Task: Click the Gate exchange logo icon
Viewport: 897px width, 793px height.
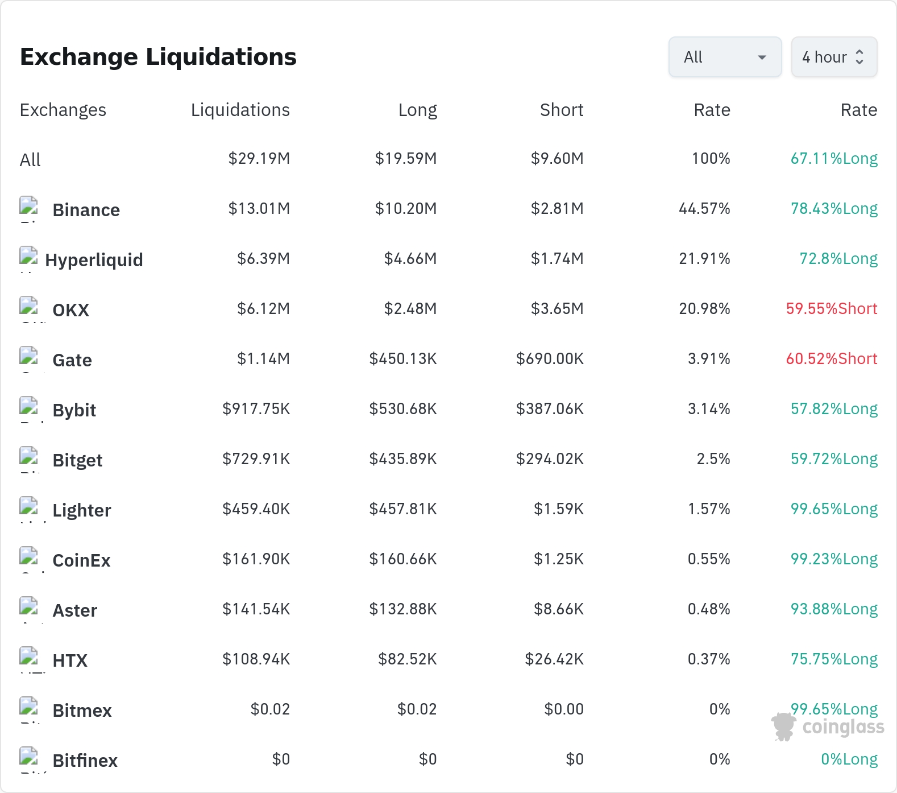Action: 28,360
